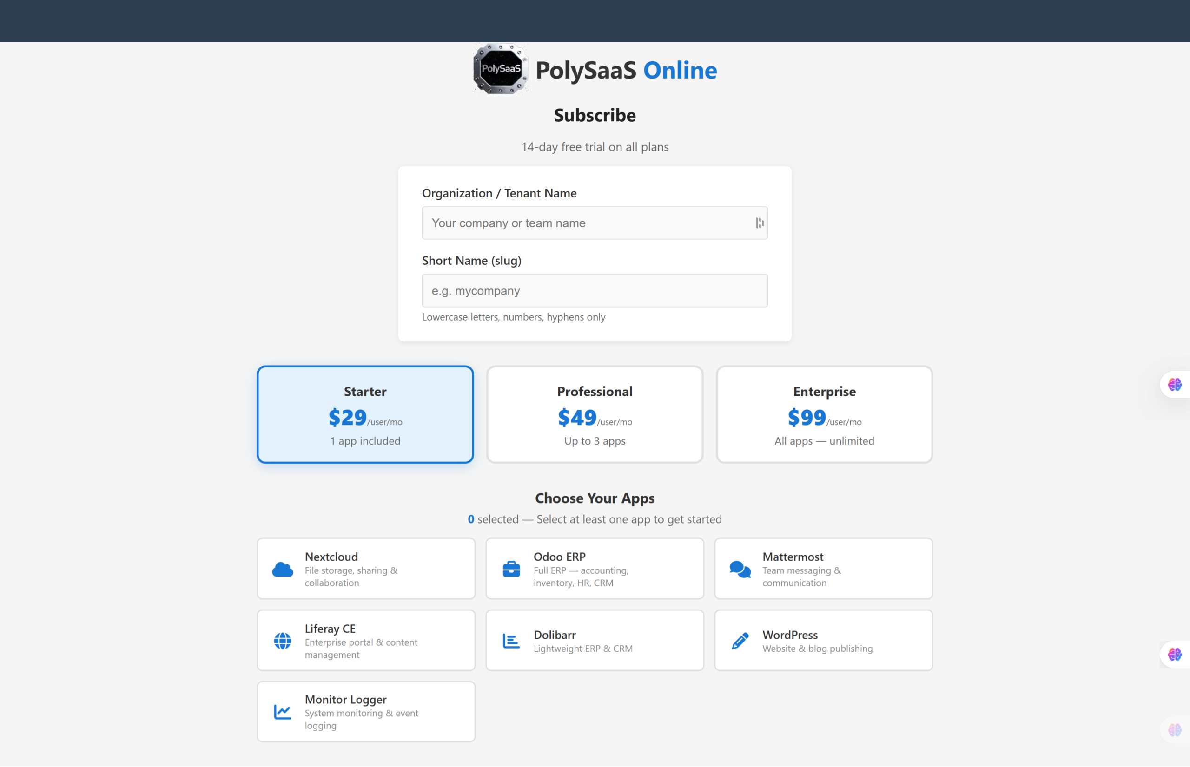Select the Starter plan card

365,414
